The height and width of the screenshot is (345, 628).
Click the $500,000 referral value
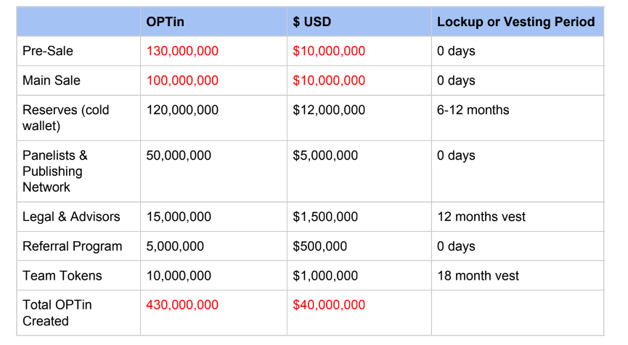coord(319,246)
